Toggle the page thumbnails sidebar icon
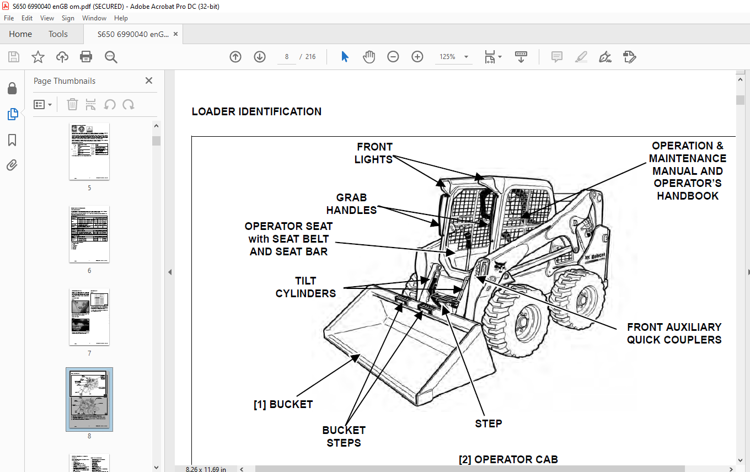750x472 pixels. click(x=12, y=114)
